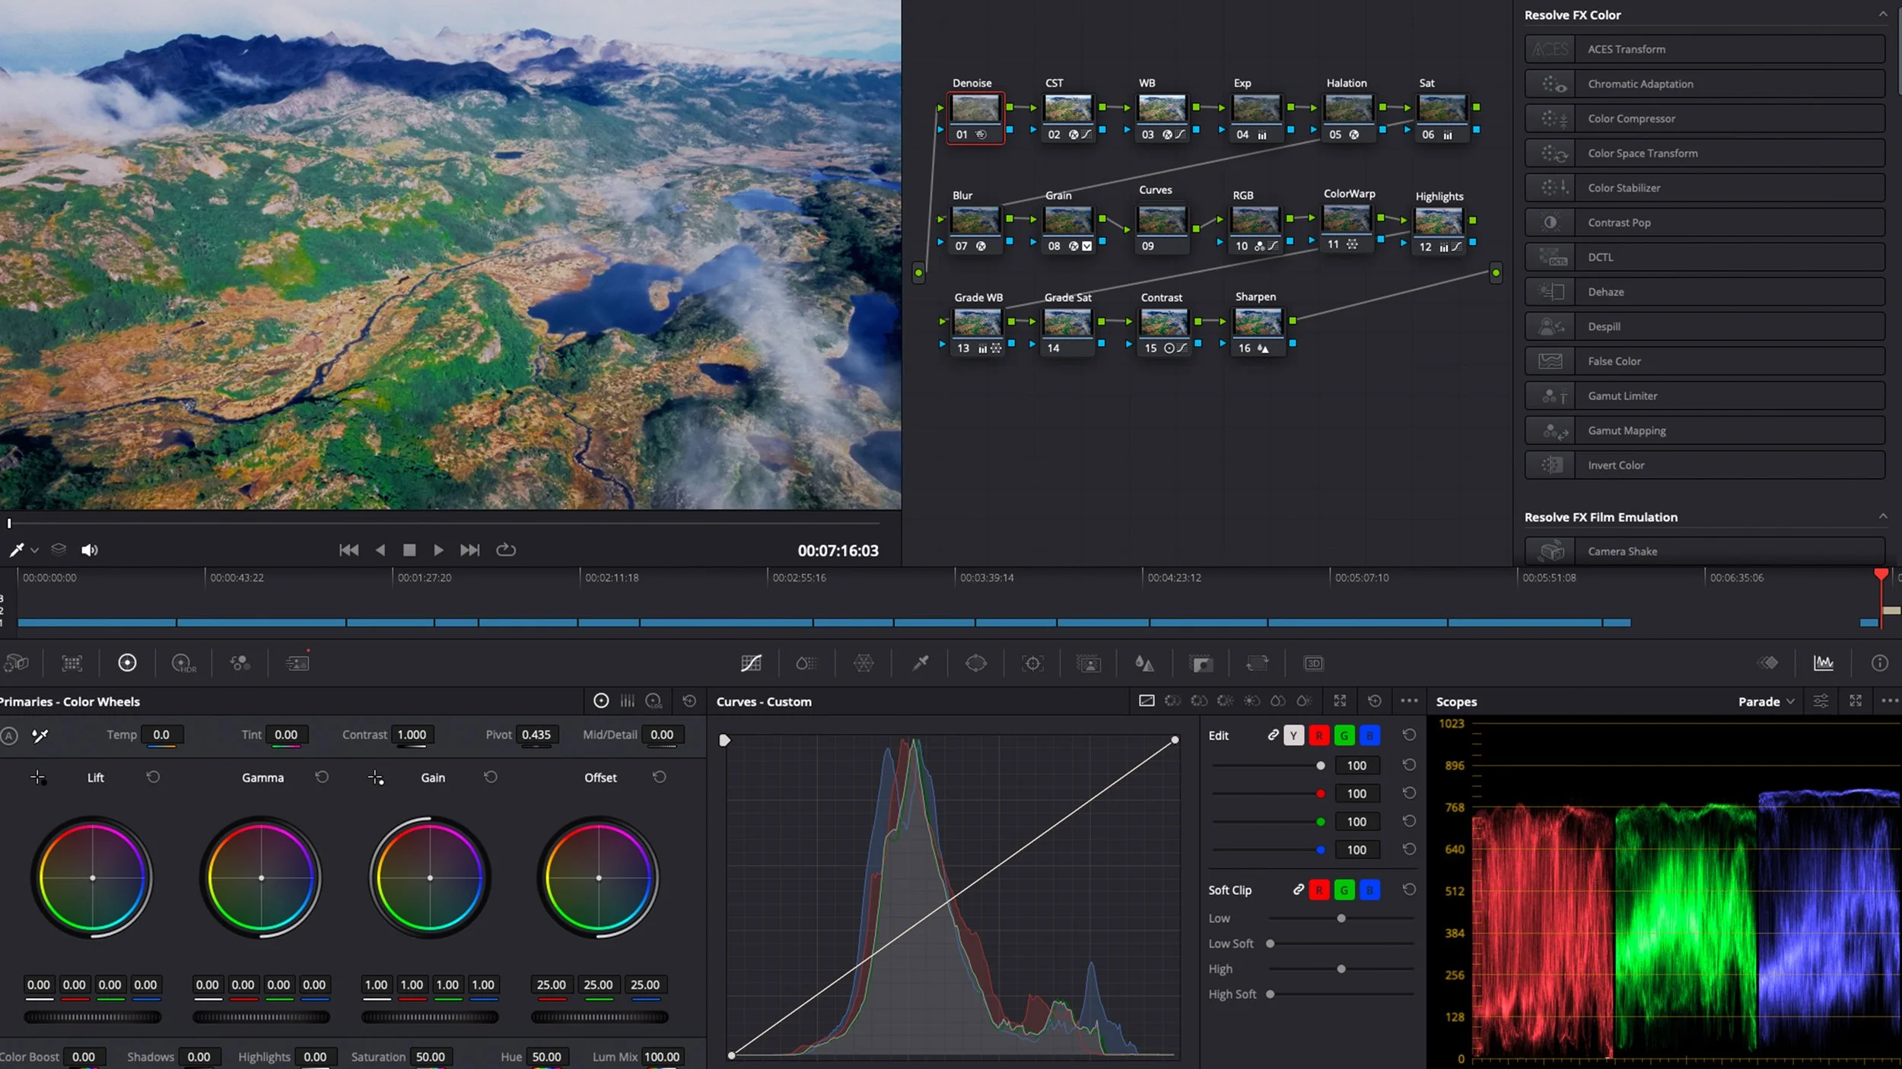Screen dimensions: 1902x1069
Task: Open Curves panel options menu
Action: coord(1409,701)
